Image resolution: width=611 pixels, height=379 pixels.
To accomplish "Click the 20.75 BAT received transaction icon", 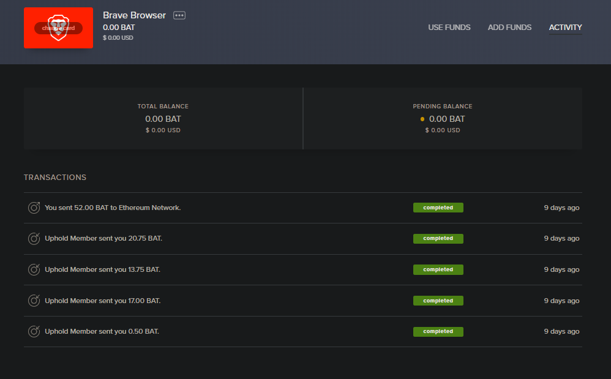I will [34, 238].
